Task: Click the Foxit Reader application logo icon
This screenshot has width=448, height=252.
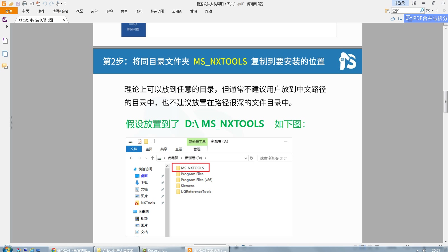Action: [4, 4]
